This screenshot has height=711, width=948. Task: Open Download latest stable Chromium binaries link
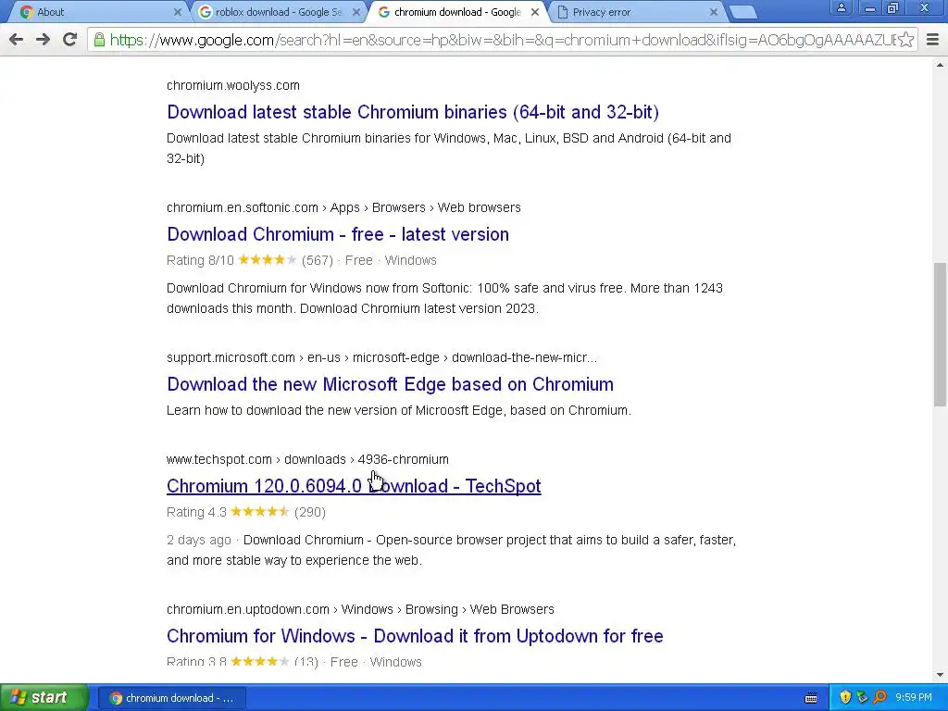[413, 112]
